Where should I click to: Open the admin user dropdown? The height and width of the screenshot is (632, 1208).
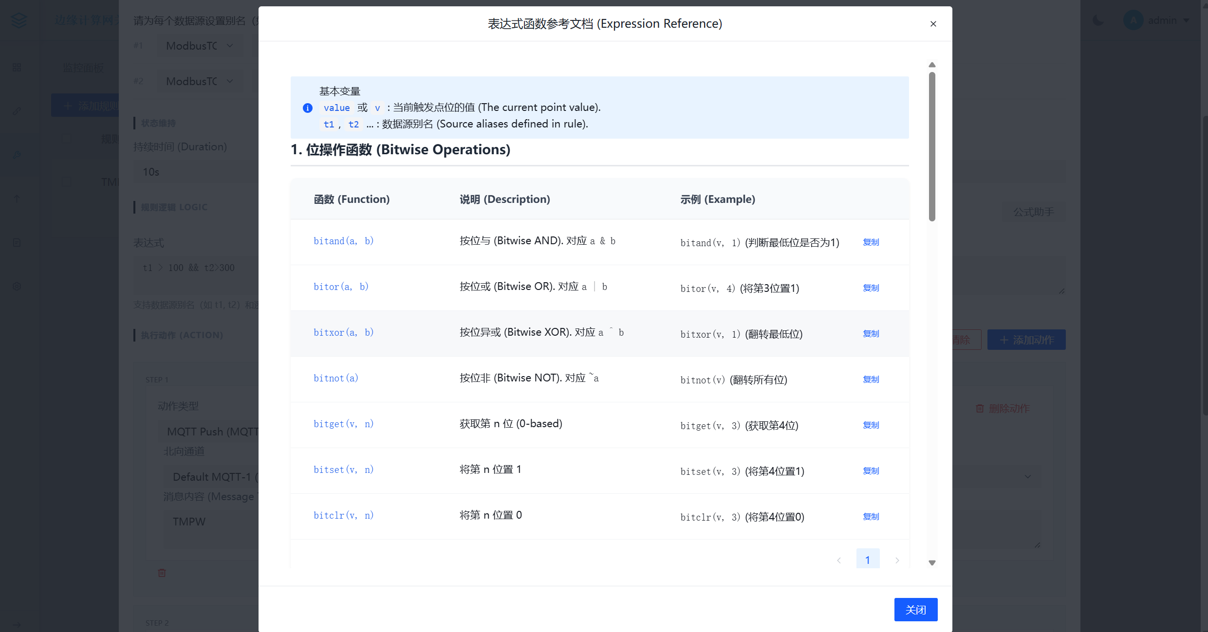click(x=1158, y=20)
